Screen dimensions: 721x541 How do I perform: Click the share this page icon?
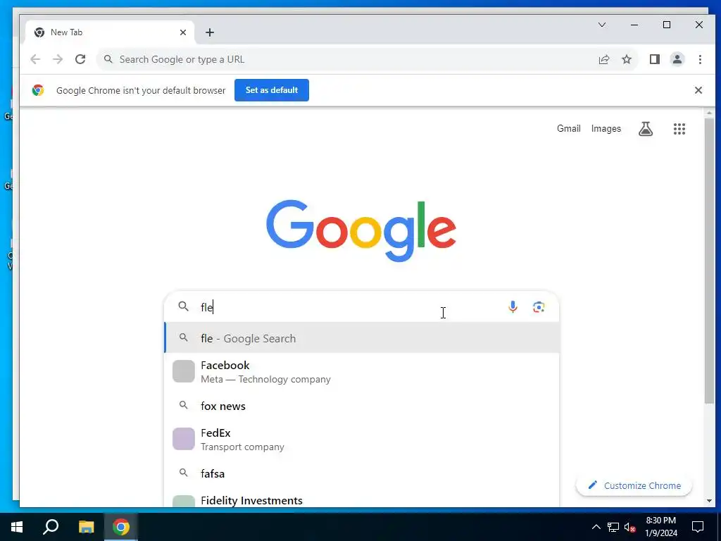click(603, 59)
